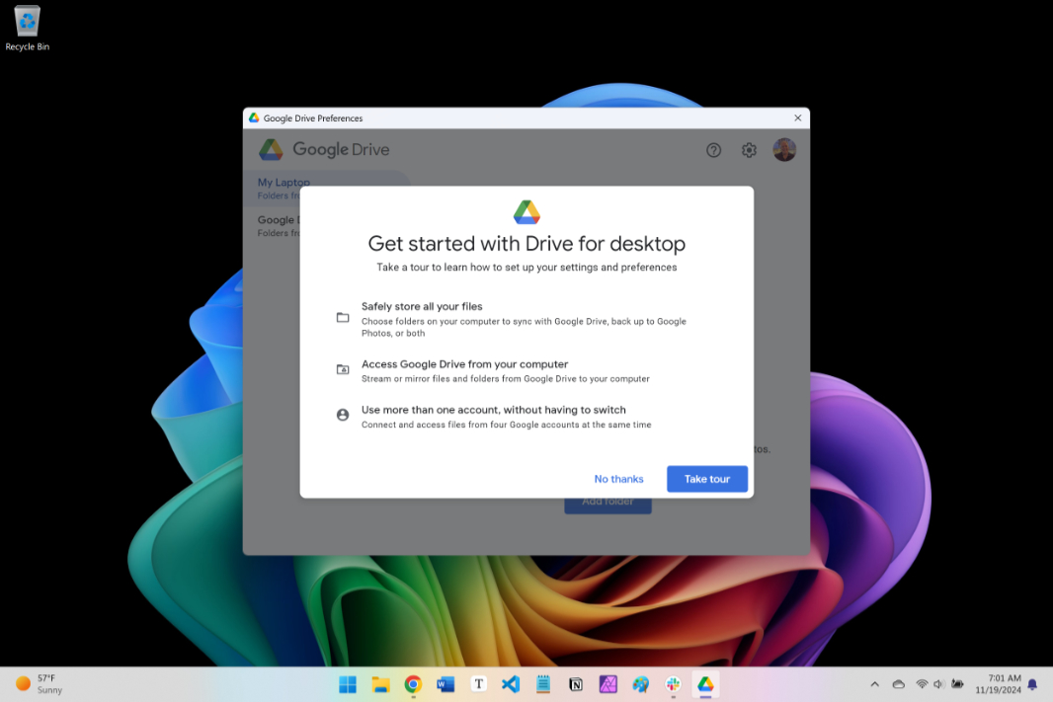Click the Drive logo above Get started heading
This screenshot has height=702, width=1053.
point(526,210)
